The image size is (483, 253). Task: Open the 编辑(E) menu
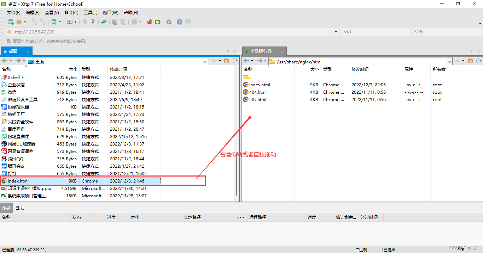click(33, 13)
